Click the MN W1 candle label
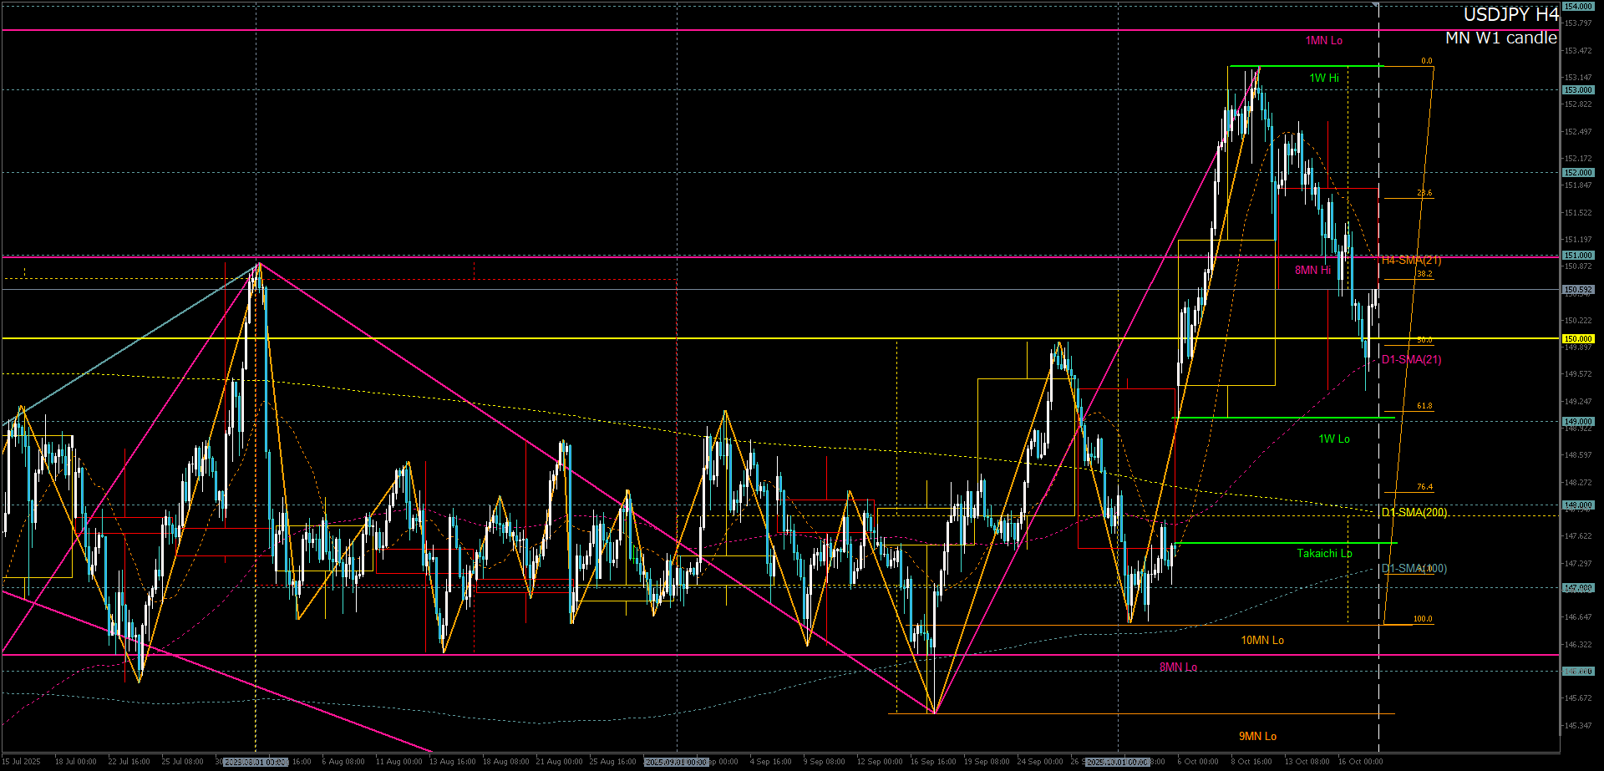1604x771 pixels. (1500, 38)
